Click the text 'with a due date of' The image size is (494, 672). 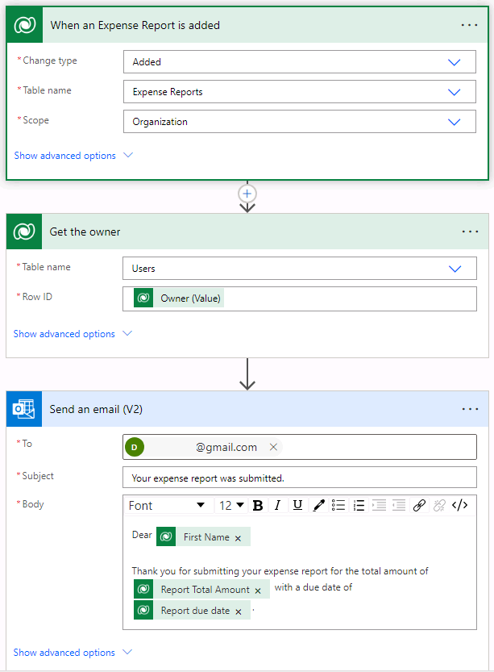point(313,587)
